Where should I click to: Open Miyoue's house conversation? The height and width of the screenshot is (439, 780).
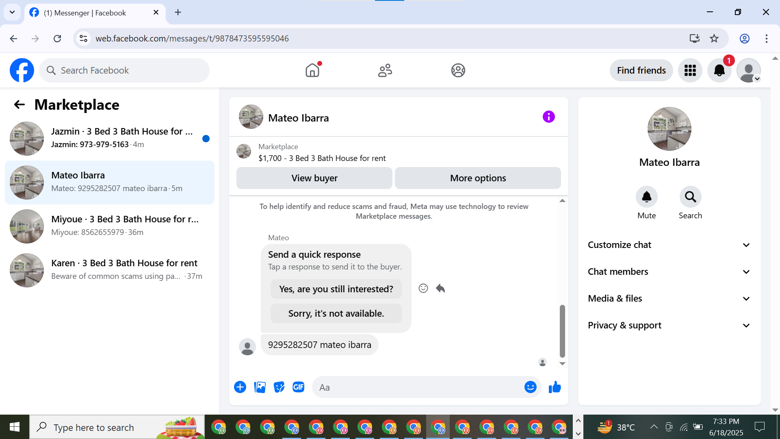point(110,226)
